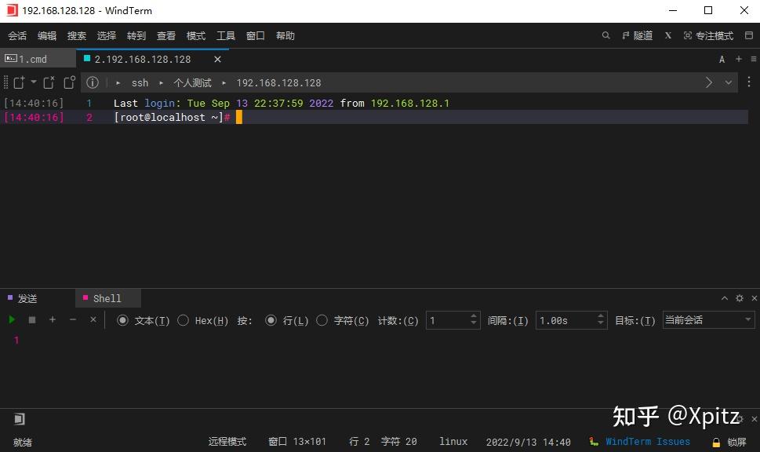Screen dimensions: 760x452
Task: Open the terminal search magnifier icon
Action: pyautogui.click(x=605, y=35)
